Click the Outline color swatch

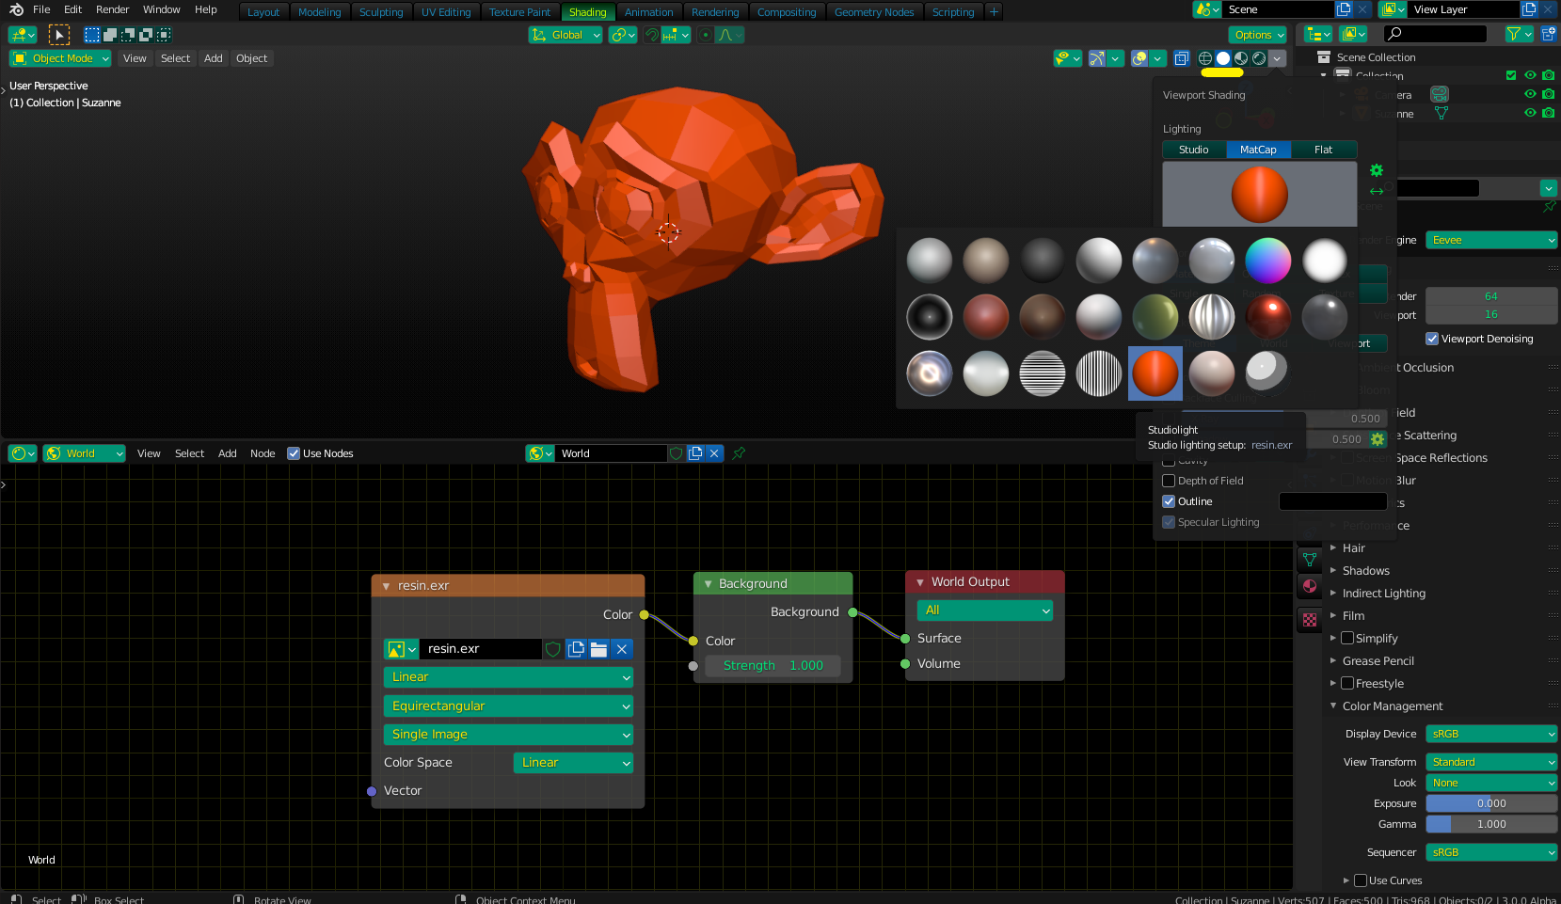tap(1332, 501)
